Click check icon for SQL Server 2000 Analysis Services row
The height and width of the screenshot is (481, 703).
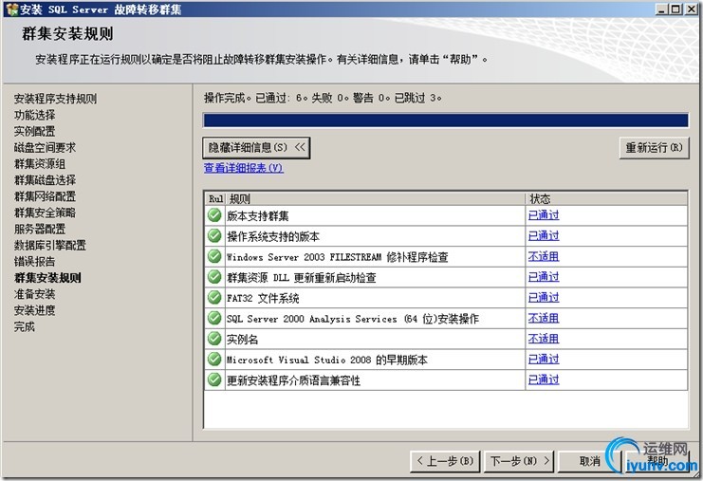tap(214, 319)
